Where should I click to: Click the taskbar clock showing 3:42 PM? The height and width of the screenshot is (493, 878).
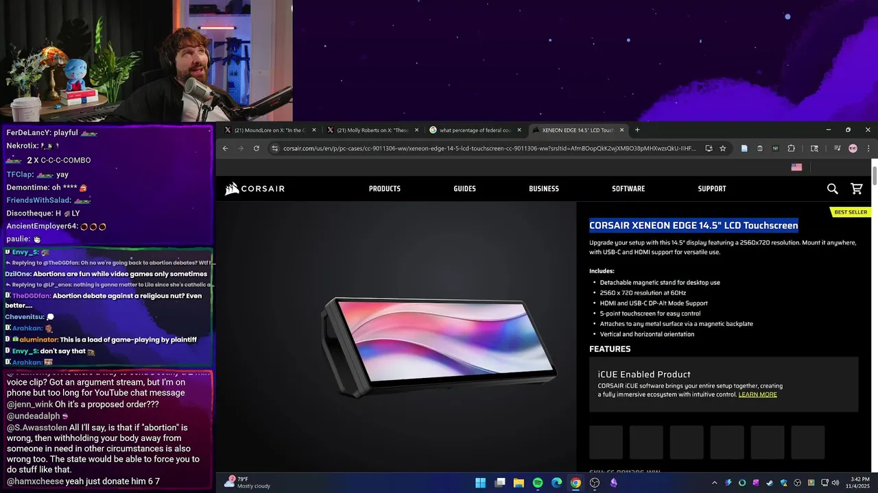(859, 483)
